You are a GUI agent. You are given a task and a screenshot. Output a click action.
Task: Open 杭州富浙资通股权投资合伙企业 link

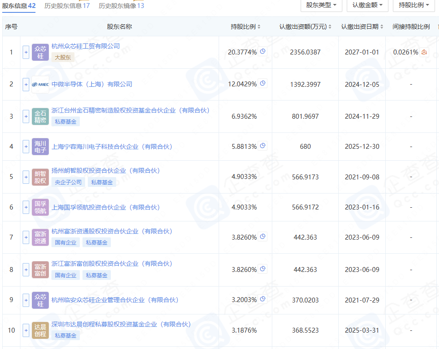(x=112, y=231)
